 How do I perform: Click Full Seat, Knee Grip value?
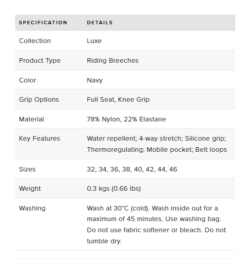point(118,100)
